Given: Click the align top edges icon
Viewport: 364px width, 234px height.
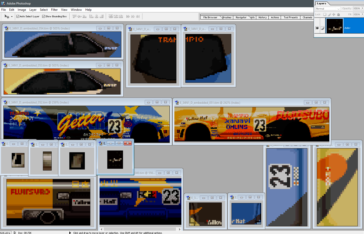Looking at the screenshot, I should pyautogui.click(x=74, y=16).
